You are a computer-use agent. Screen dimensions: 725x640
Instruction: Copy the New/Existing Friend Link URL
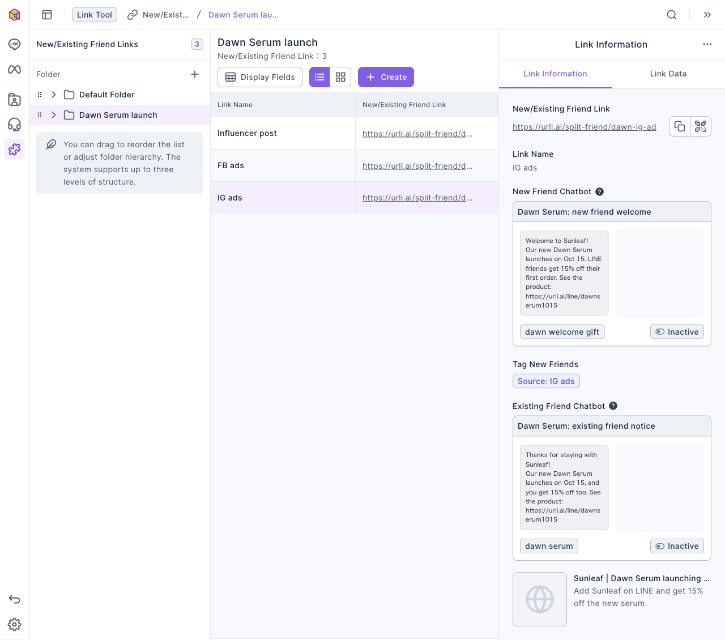[680, 126]
